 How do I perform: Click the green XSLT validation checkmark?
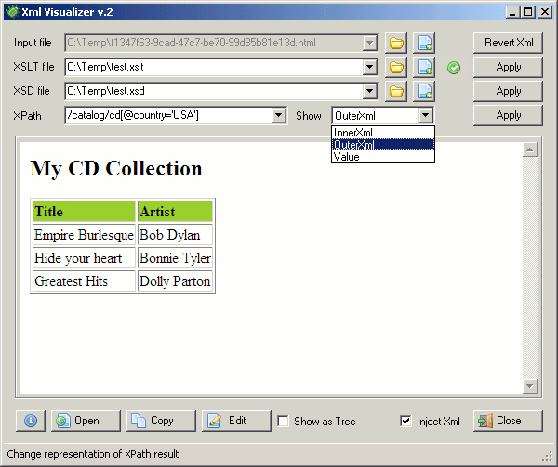click(x=454, y=68)
